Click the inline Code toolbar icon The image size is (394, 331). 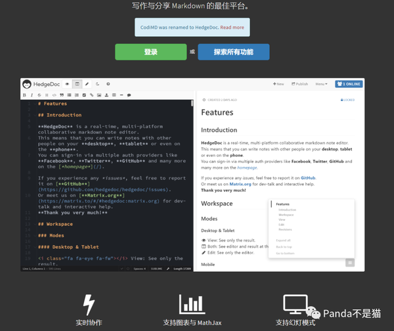coord(55,95)
